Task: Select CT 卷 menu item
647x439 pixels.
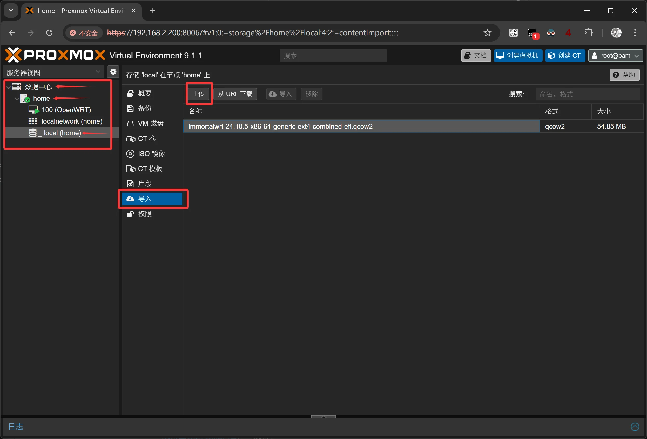Action: (x=146, y=139)
